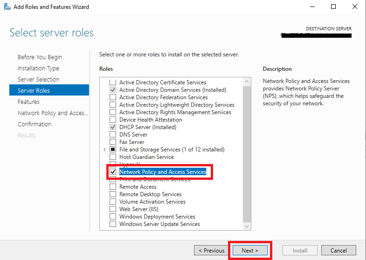Go to the Before You Begin step
Viewport: 366px width, 260px height.
tap(40, 57)
